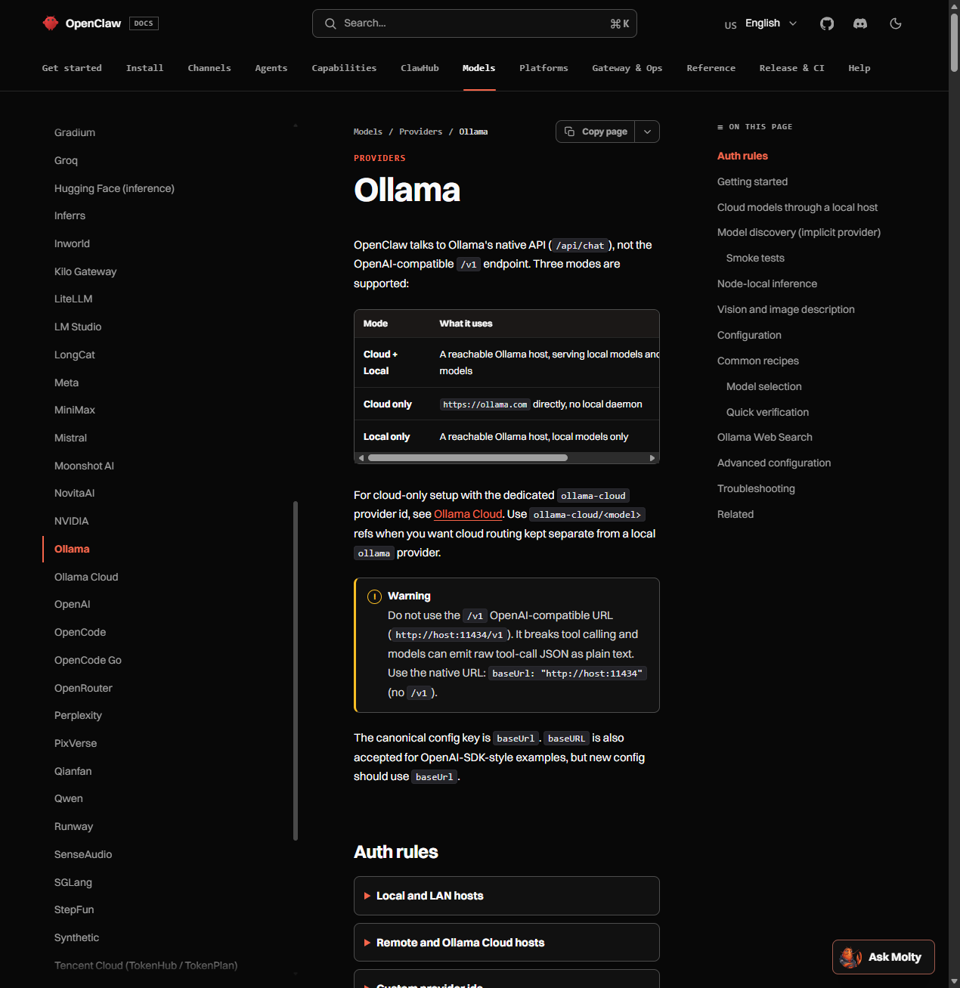The width and height of the screenshot is (960, 988).
Task: Open the Ask Molty assistant
Action: point(884,957)
